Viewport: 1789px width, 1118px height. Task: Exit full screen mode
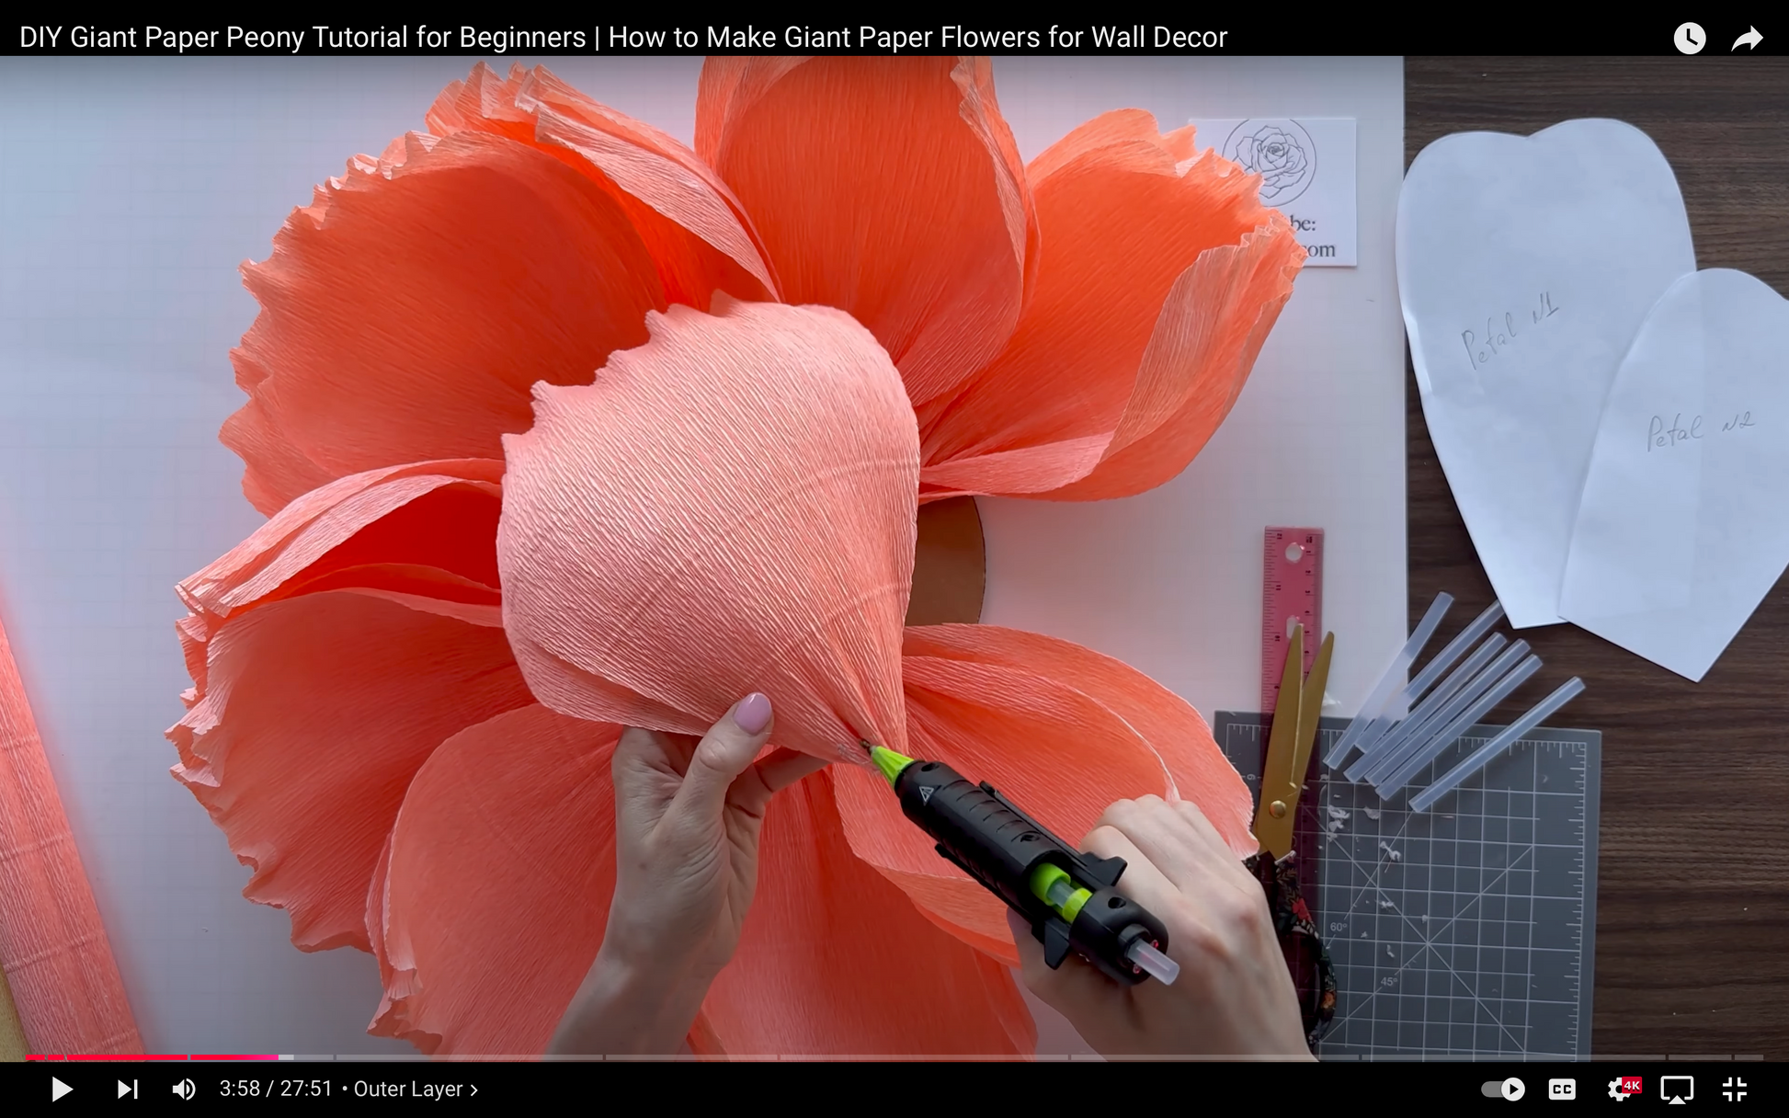click(1736, 1089)
